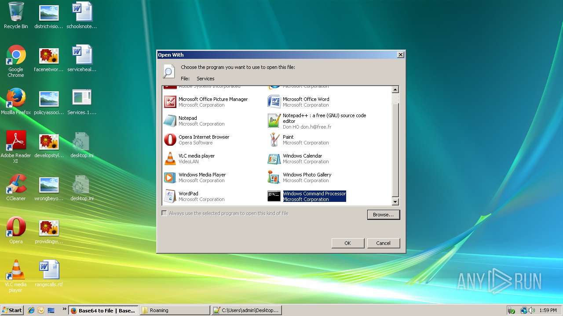Select the Windows Command Processor icon
563x316 pixels.
[x=274, y=196]
